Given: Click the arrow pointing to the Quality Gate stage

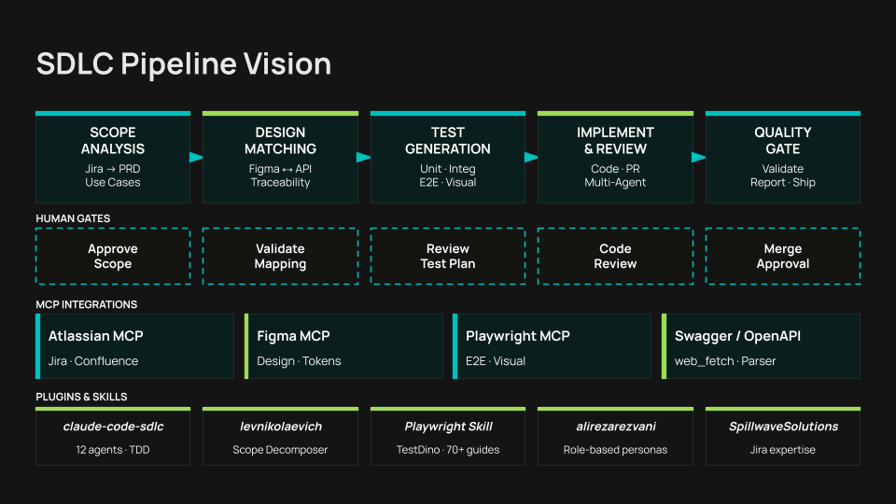Looking at the screenshot, I should click(698, 157).
